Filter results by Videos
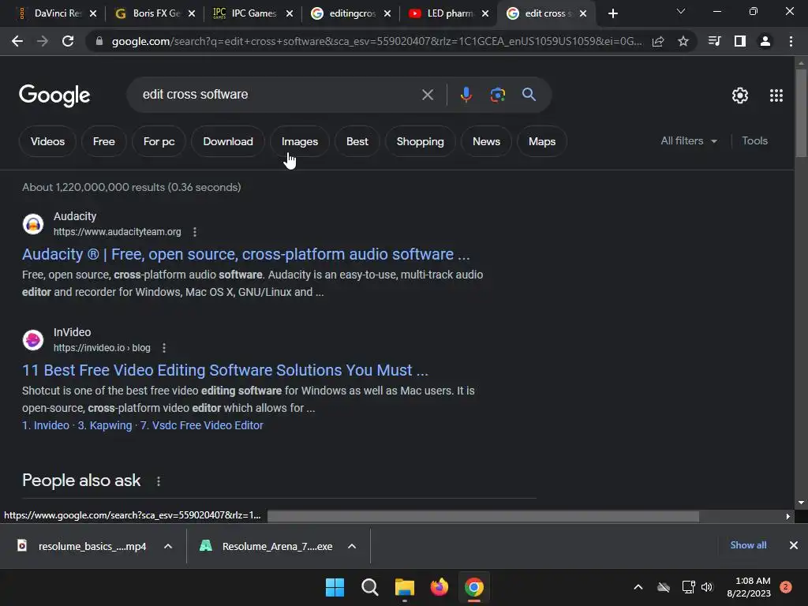This screenshot has width=808, height=606. [x=47, y=141]
